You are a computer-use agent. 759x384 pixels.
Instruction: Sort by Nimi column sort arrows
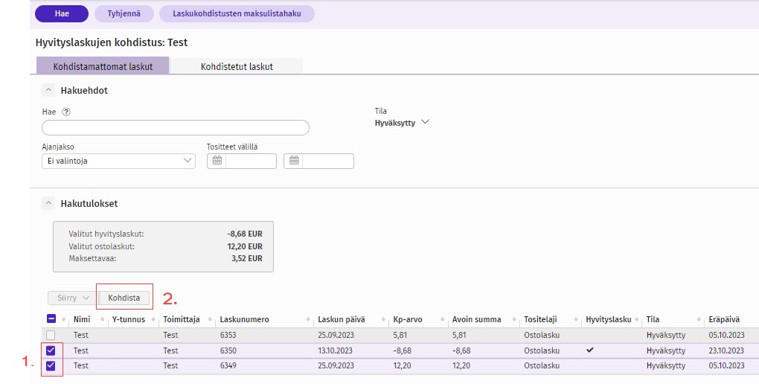[102, 319]
